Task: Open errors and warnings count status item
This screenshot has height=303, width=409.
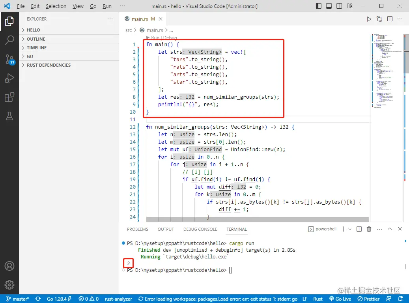Action: [x=89, y=299]
